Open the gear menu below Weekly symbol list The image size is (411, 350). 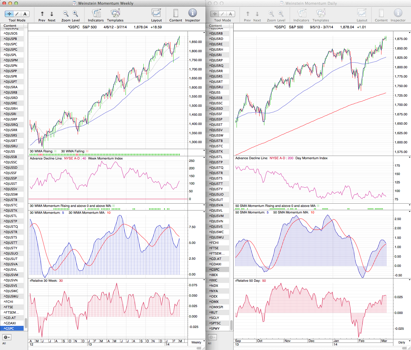click(7, 337)
